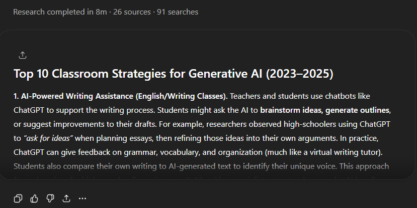Open the three-dot more actions menu
Image resolution: width=417 pixels, height=208 pixels.
[82, 198]
